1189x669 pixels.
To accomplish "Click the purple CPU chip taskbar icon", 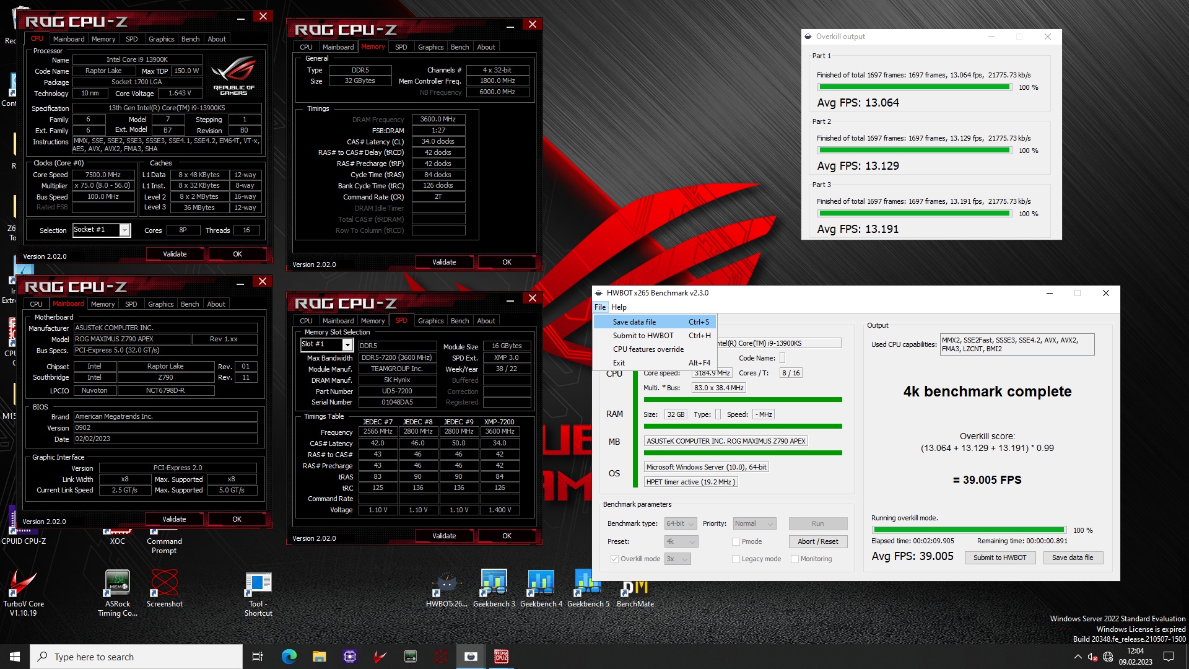I will click(x=349, y=657).
